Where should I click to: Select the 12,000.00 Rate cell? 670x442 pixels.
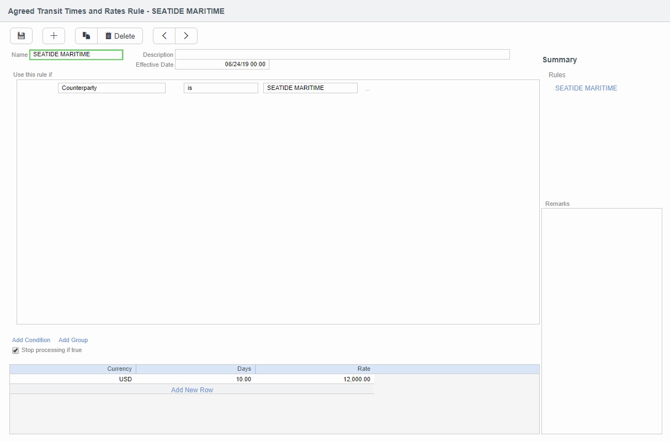click(x=315, y=379)
